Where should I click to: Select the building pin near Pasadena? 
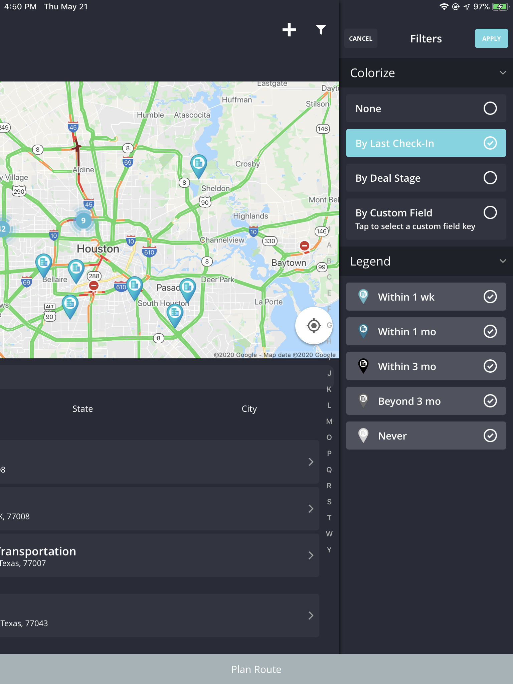[188, 290]
